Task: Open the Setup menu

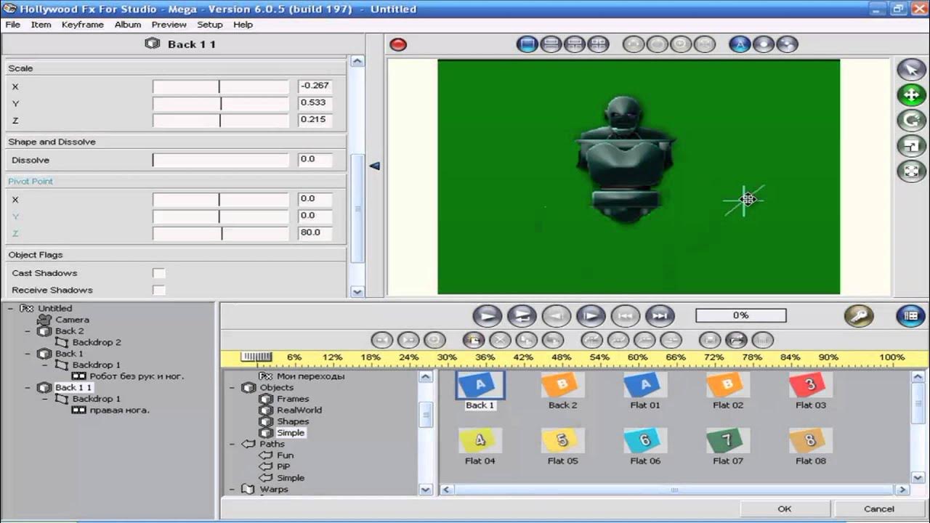Action: pyautogui.click(x=210, y=25)
